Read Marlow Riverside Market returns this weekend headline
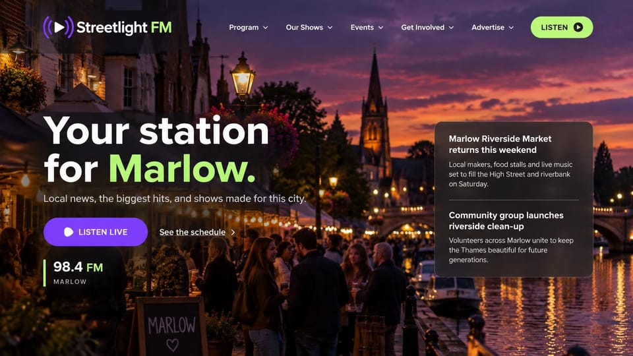The height and width of the screenshot is (356, 633). point(500,144)
